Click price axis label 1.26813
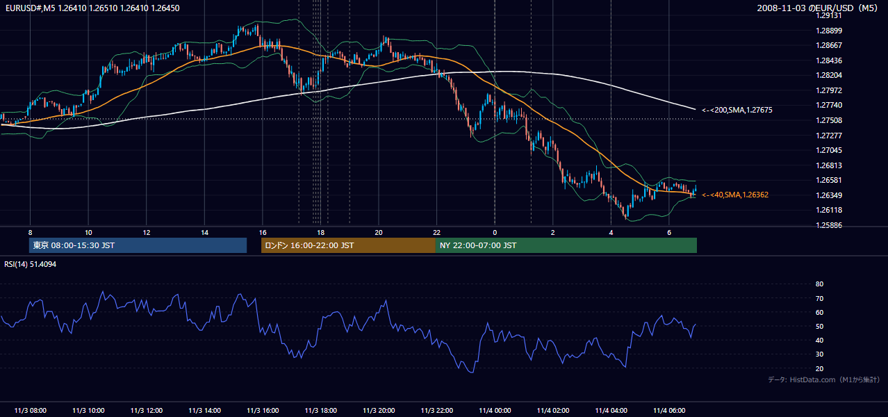Image resolution: width=888 pixels, height=417 pixels. [x=828, y=165]
